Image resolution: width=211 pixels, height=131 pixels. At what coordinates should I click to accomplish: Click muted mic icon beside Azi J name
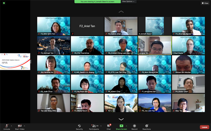coord(106,111)
